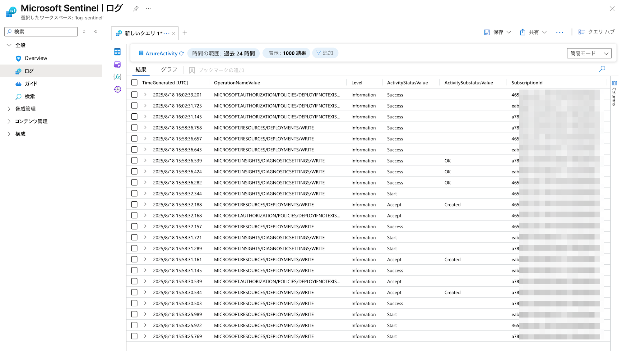The image size is (622, 351).
Task: Open the ellipsis menu beside the title
Action: [148, 9]
